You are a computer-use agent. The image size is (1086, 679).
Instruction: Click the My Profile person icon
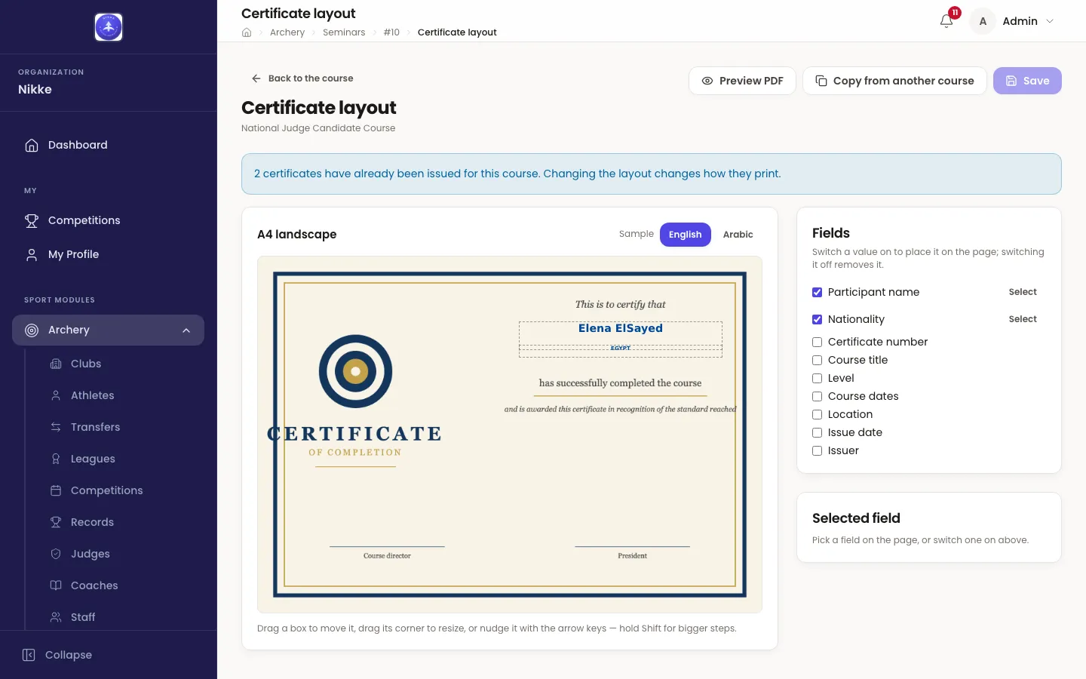point(32,254)
